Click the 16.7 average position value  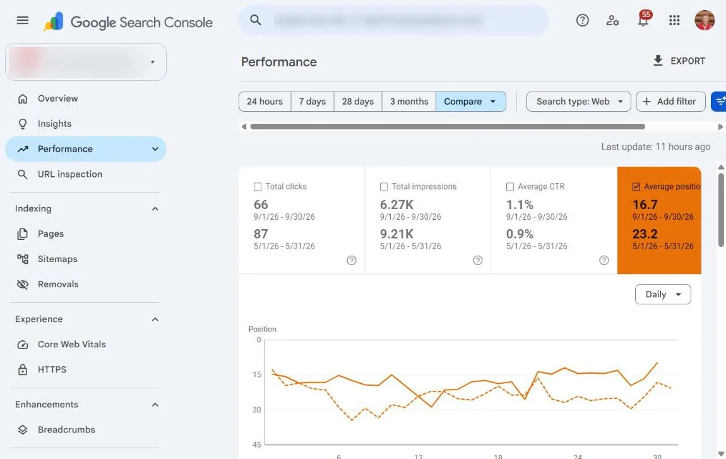645,205
